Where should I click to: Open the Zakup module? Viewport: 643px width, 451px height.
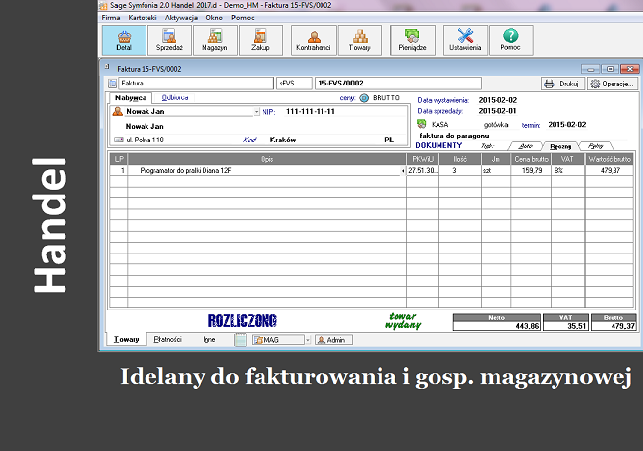coord(261,40)
